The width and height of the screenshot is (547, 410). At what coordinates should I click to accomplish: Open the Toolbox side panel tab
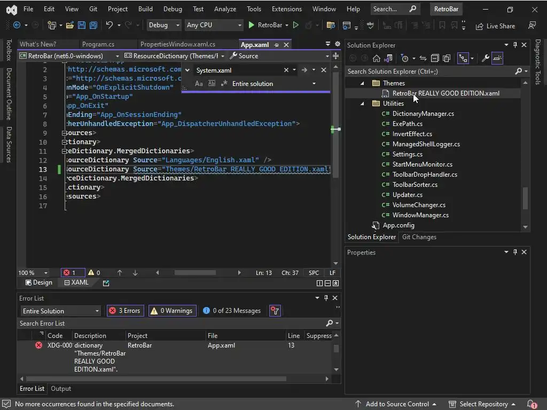[x=9, y=50]
